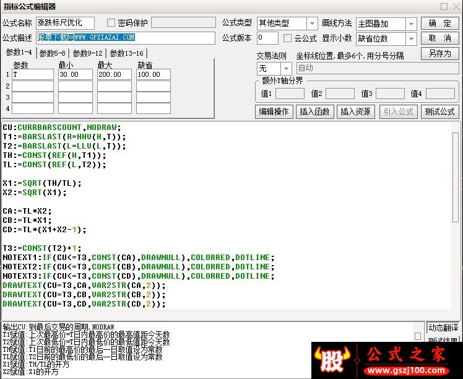Click the 编辑操作 button
The image size is (463, 379).
pyautogui.click(x=274, y=111)
